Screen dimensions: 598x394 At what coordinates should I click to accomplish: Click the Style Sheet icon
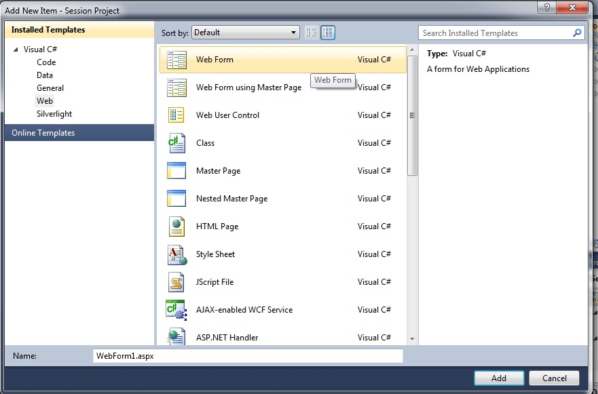(176, 254)
